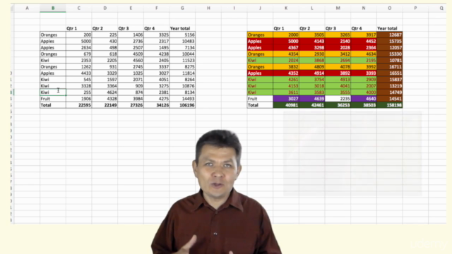452x254 pixels.
Task: Click the Total label beside 40981
Action: 260,105
